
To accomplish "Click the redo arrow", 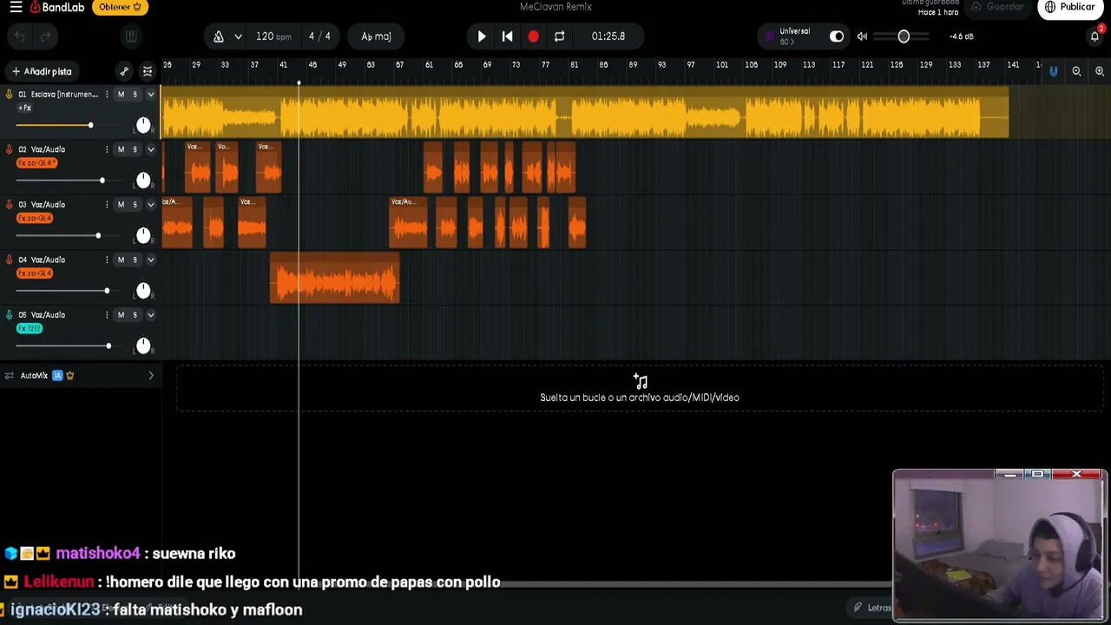I will tap(46, 36).
